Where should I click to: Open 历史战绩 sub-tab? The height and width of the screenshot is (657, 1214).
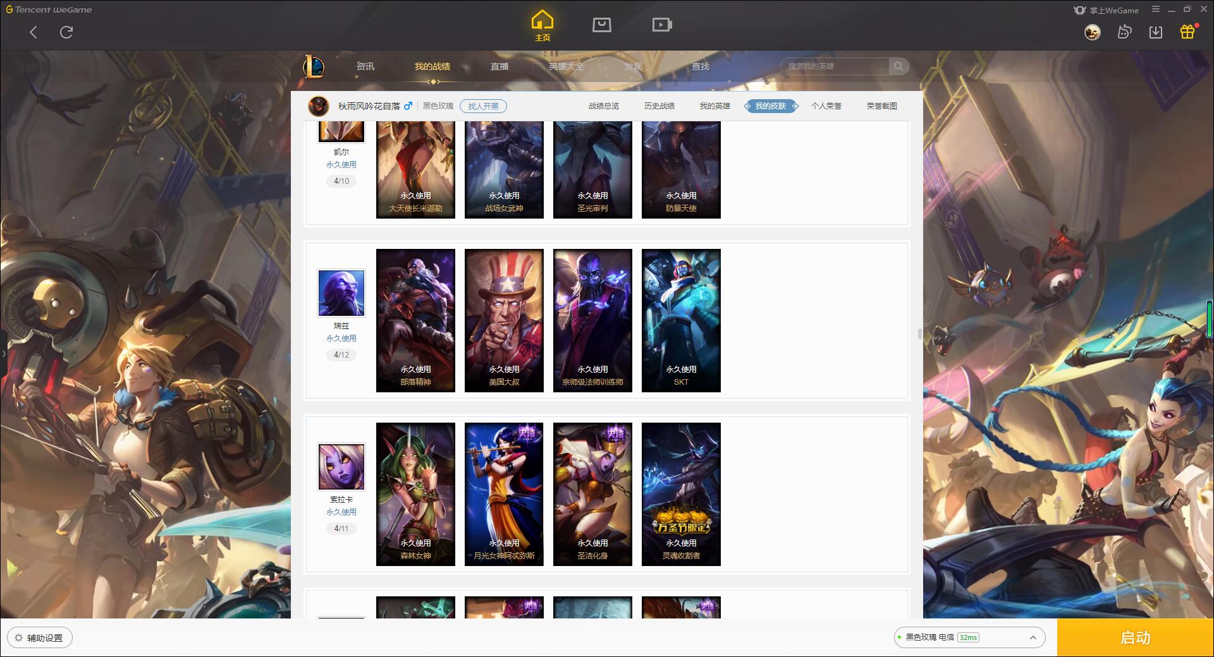pos(659,106)
